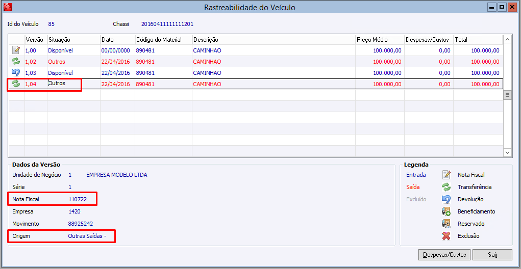Click Total 100.000,00 in version 1,04 row
The image size is (521, 269).
[x=485, y=84]
